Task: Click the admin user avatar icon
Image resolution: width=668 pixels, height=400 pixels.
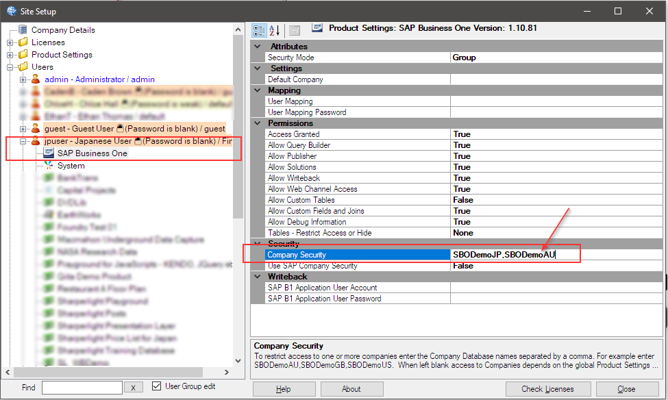Action: coord(36,79)
